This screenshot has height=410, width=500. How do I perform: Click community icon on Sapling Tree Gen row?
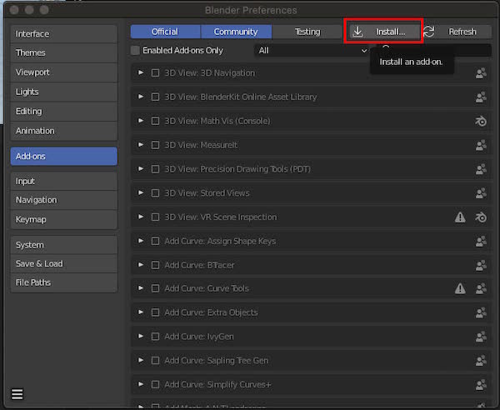tap(481, 361)
